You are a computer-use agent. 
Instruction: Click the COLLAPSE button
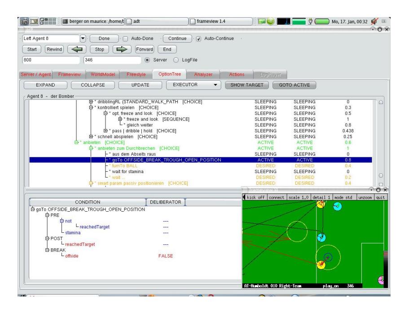click(x=93, y=85)
